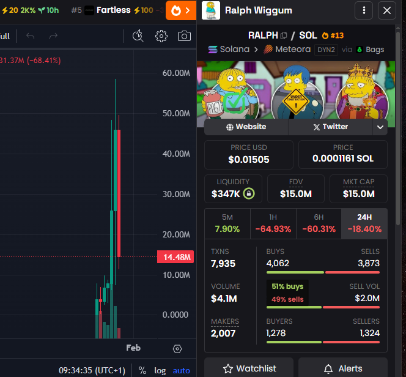This screenshot has height=377, width=406.
Task: Click the RALPH ticker symbol text
Action: (x=263, y=35)
